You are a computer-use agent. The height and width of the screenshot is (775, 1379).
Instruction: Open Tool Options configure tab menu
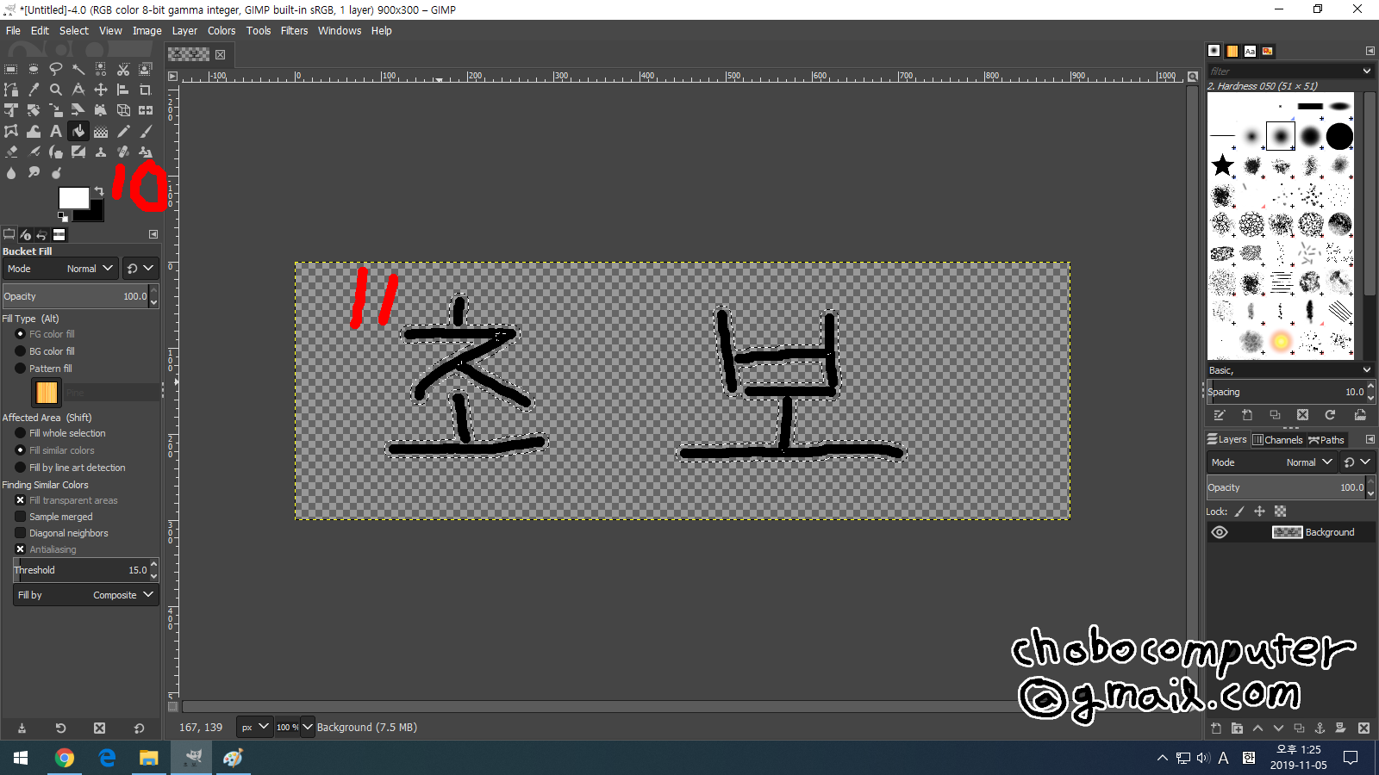[153, 234]
